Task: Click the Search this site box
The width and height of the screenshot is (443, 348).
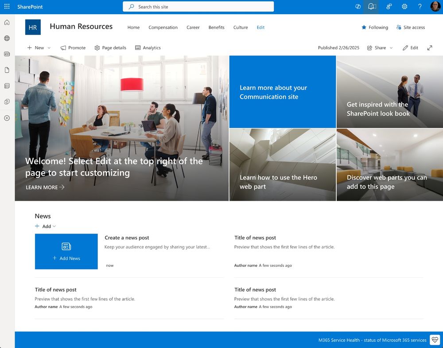Action: 198,7
